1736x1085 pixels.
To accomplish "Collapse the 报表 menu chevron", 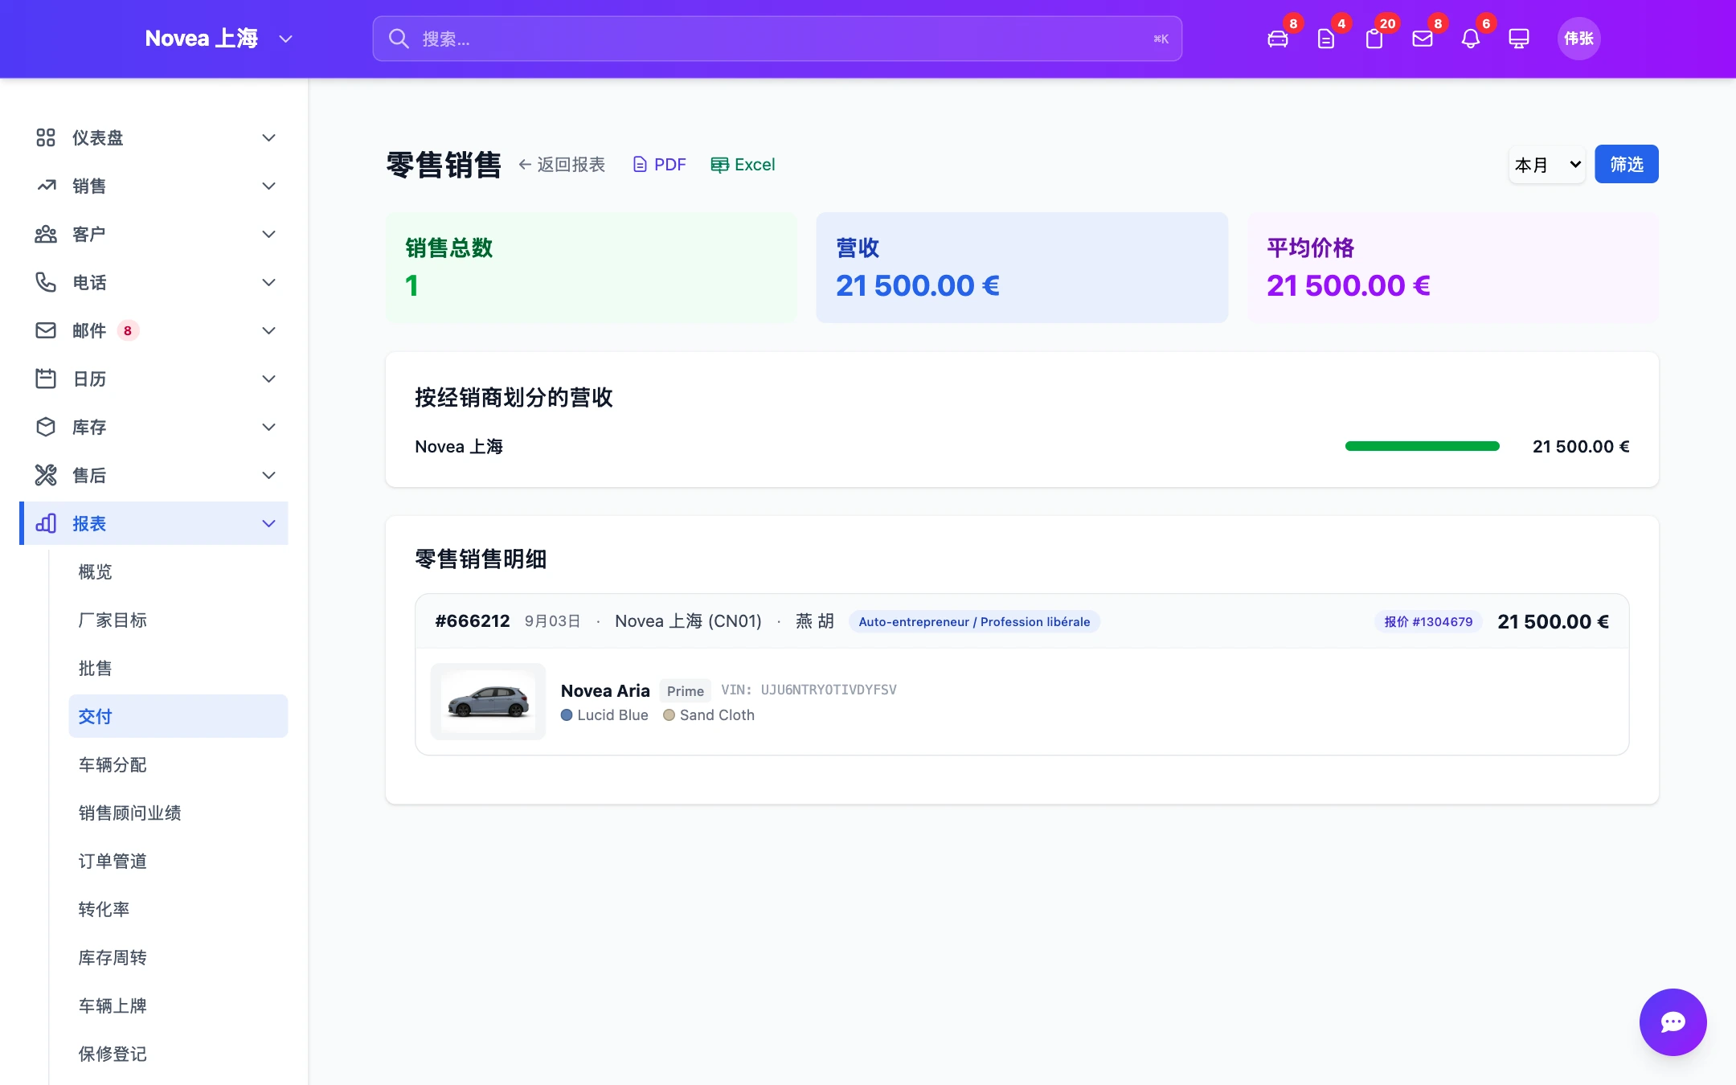I will [269, 523].
